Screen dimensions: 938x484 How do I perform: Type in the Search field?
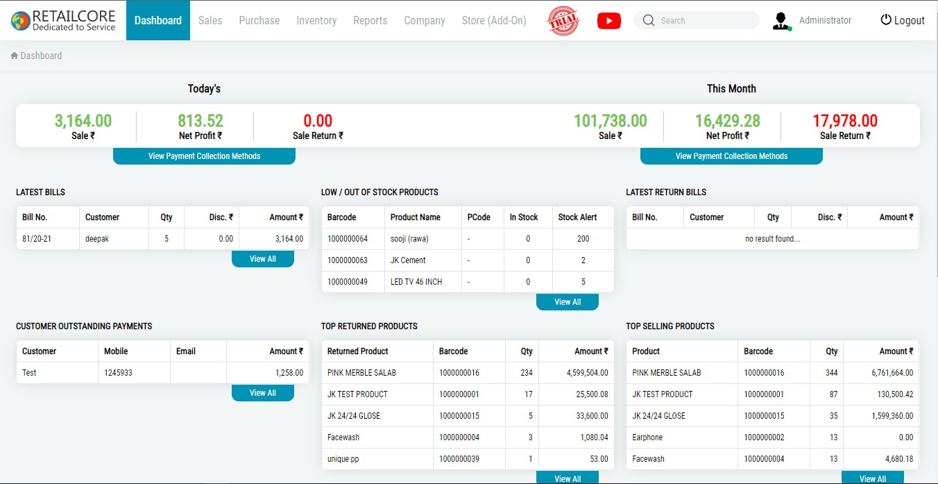(704, 21)
